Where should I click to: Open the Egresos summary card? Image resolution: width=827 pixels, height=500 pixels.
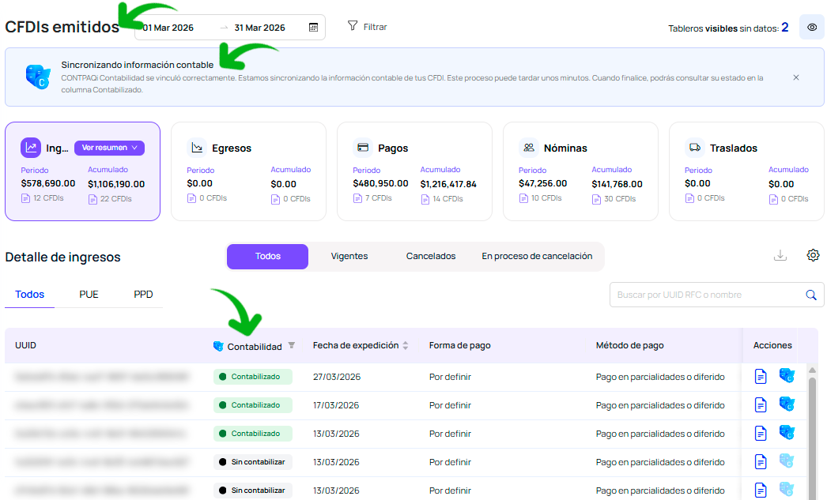coord(248,171)
